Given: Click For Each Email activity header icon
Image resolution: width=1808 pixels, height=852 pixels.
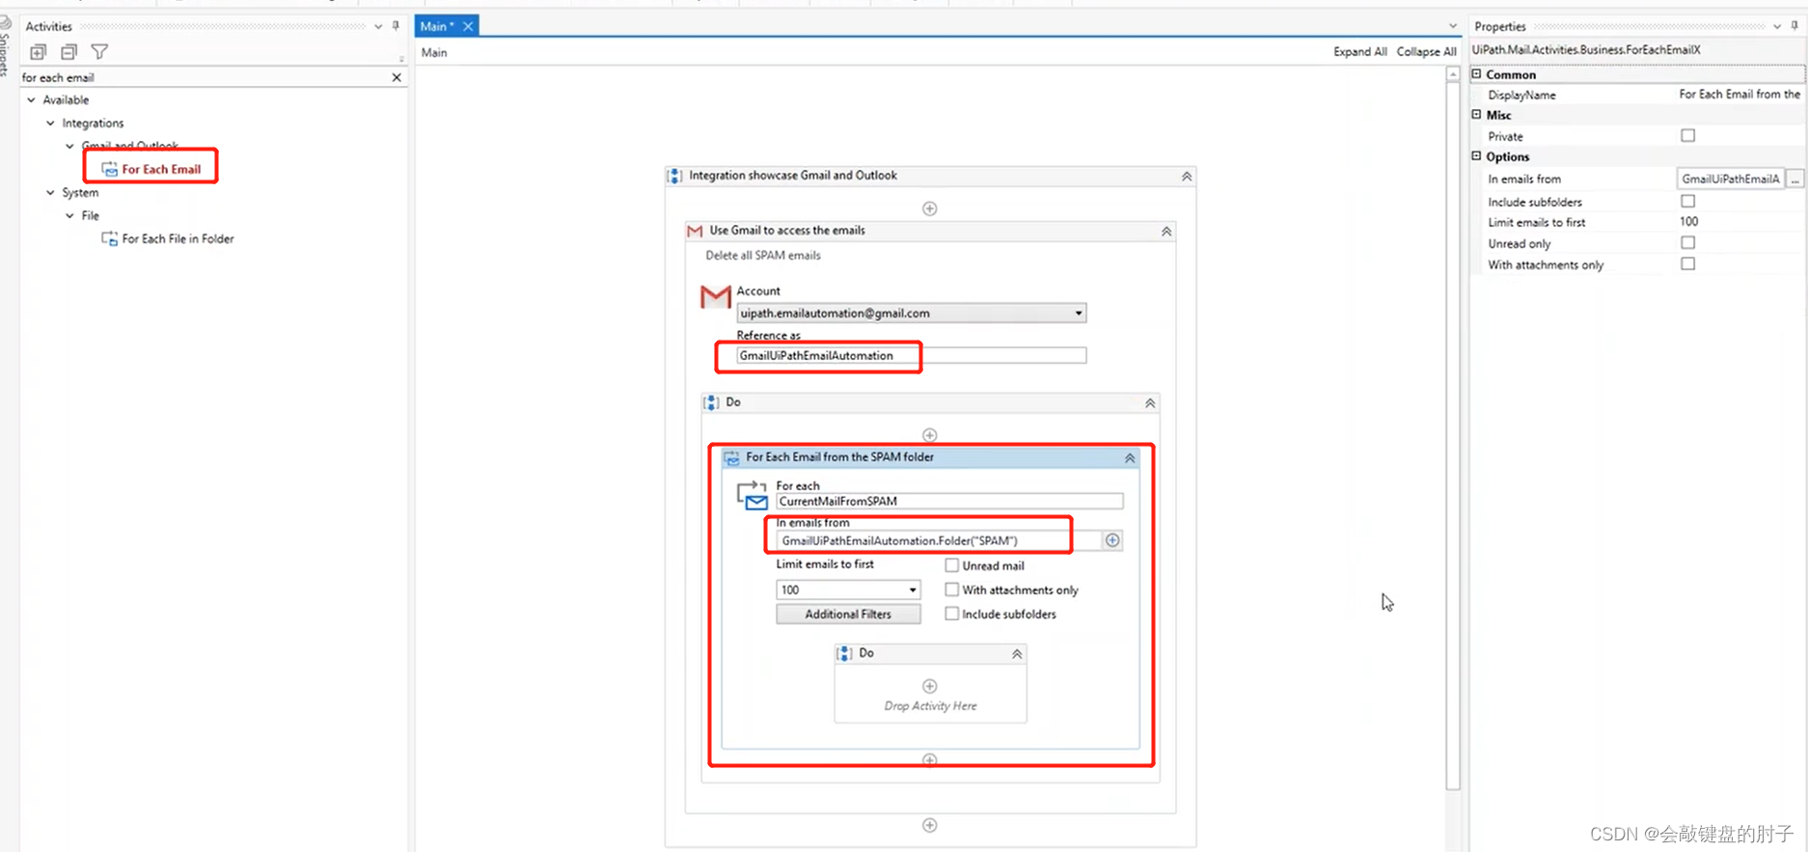Looking at the screenshot, I should point(732,458).
